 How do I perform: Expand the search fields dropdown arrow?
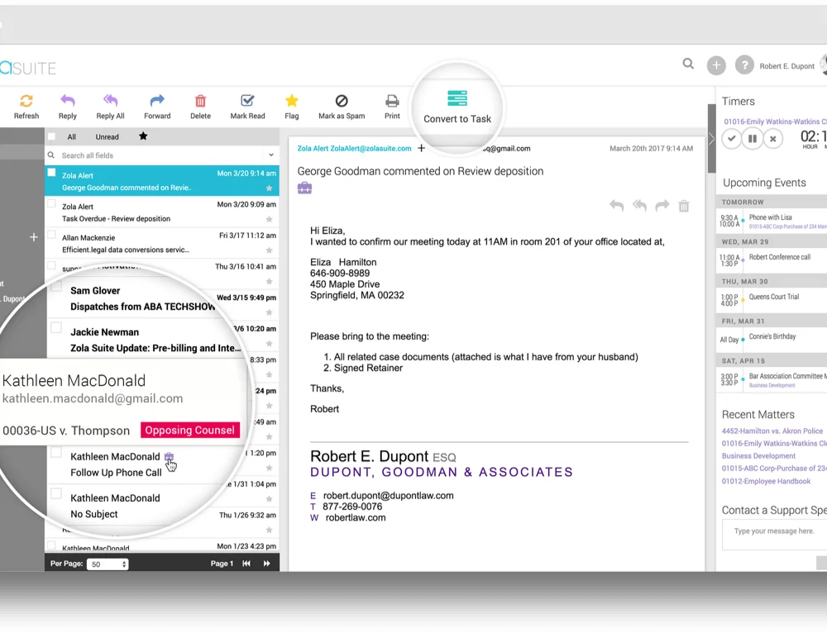click(271, 155)
